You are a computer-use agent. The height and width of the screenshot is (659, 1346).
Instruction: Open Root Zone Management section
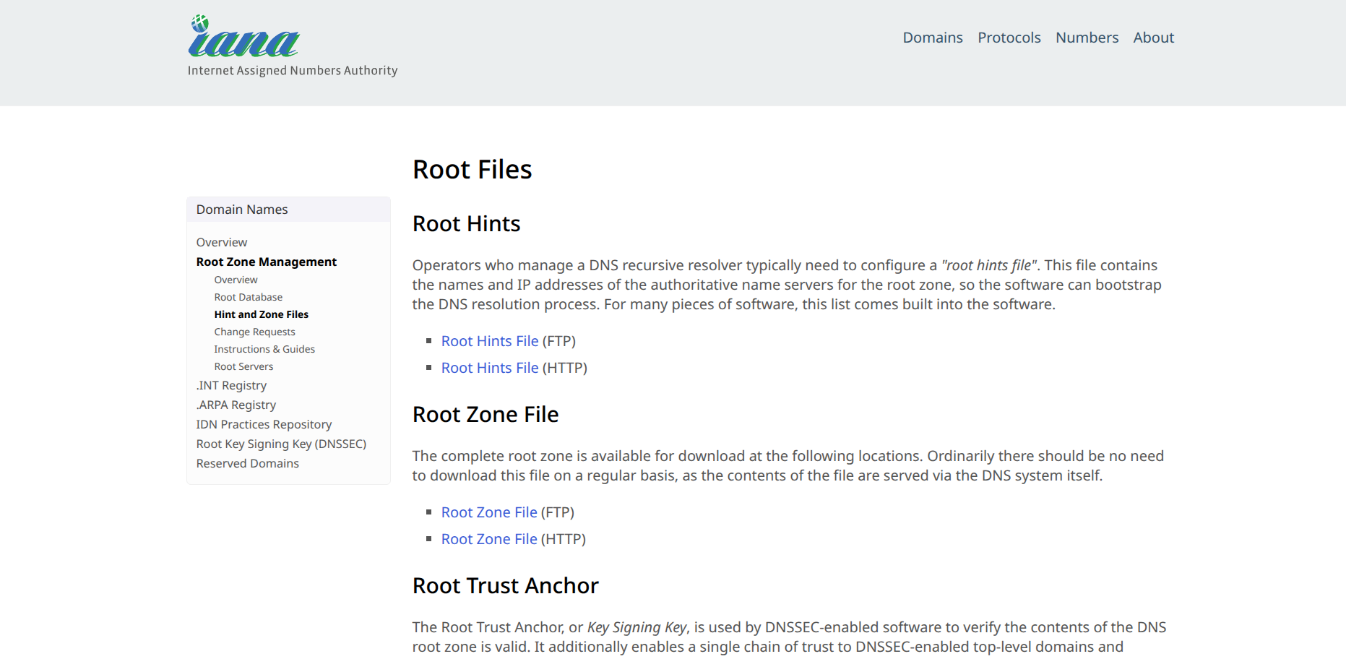[267, 262]
